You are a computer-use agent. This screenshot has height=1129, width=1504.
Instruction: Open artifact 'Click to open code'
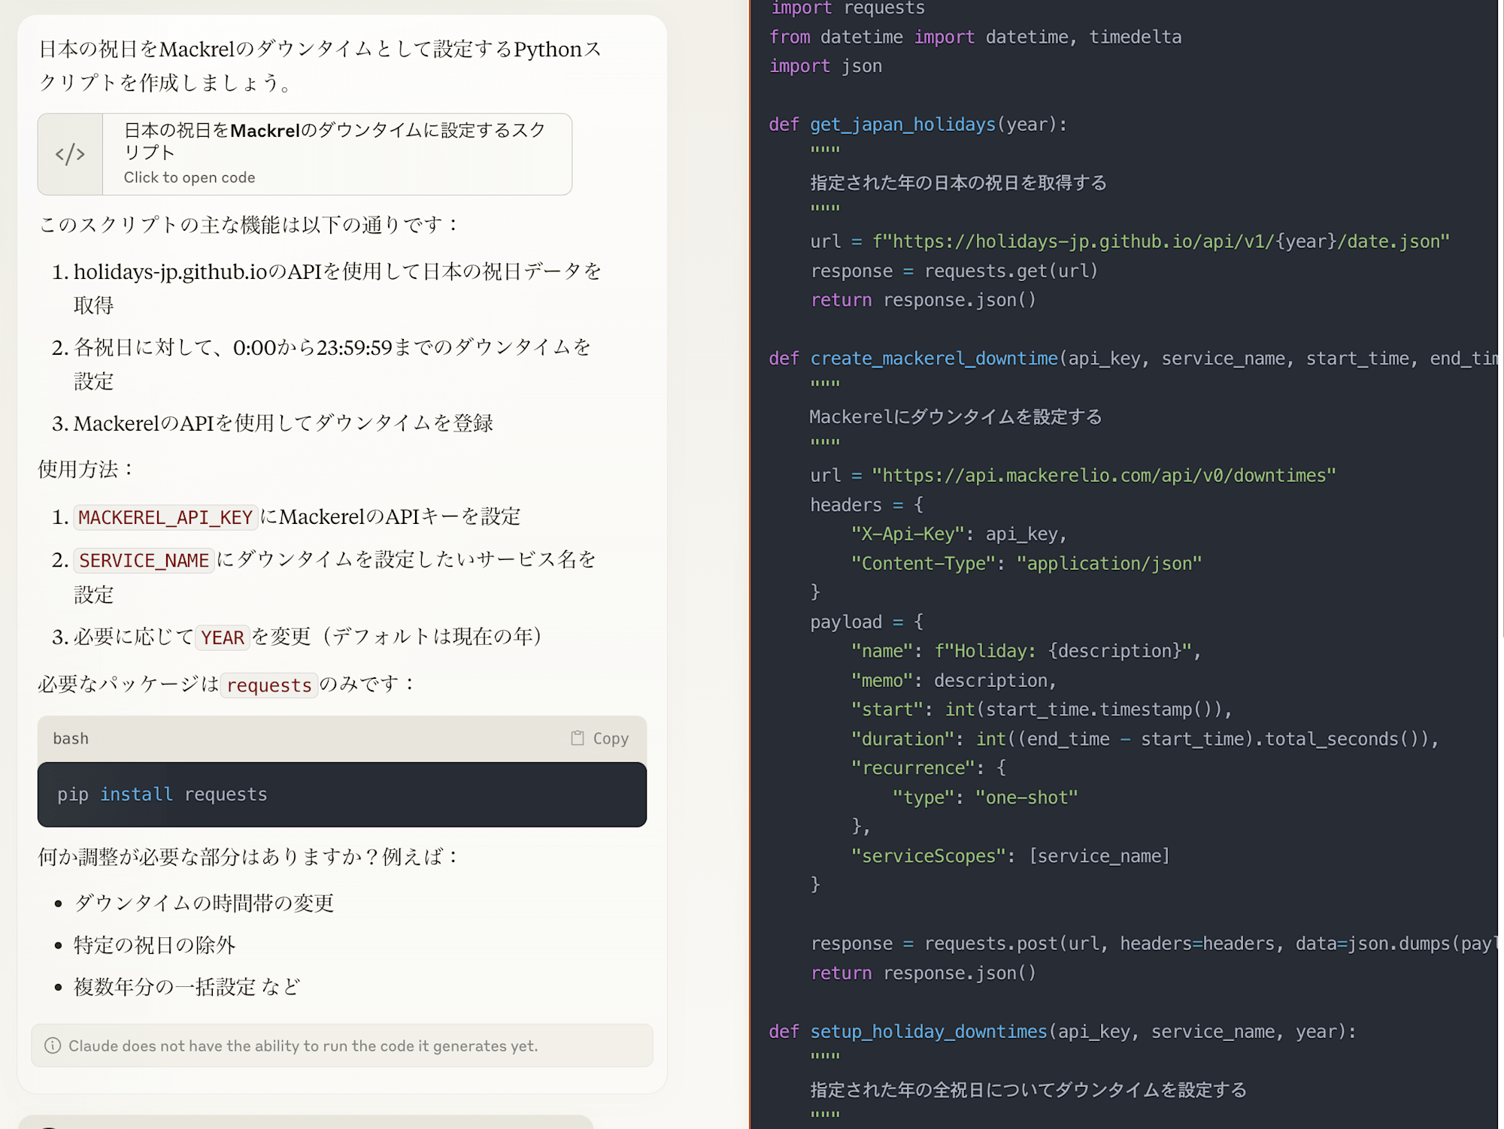tap(305, 154)
